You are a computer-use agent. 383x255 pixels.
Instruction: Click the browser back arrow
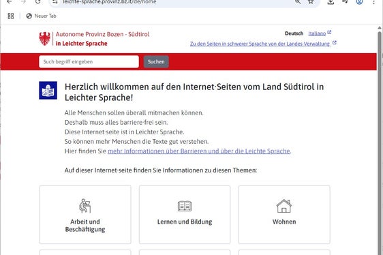(x=10, y=2)
